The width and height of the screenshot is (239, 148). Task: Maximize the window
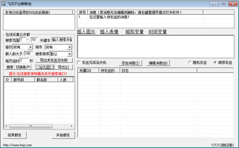[223, 4]
